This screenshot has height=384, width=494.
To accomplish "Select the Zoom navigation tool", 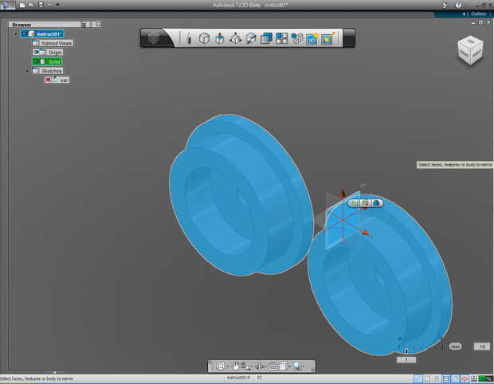I will [245, 366].
